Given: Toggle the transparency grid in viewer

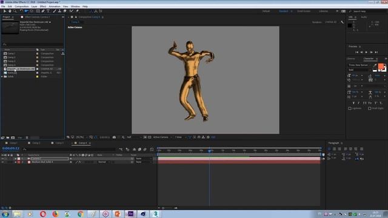Looking at the screenshot, I should [150, 137].
